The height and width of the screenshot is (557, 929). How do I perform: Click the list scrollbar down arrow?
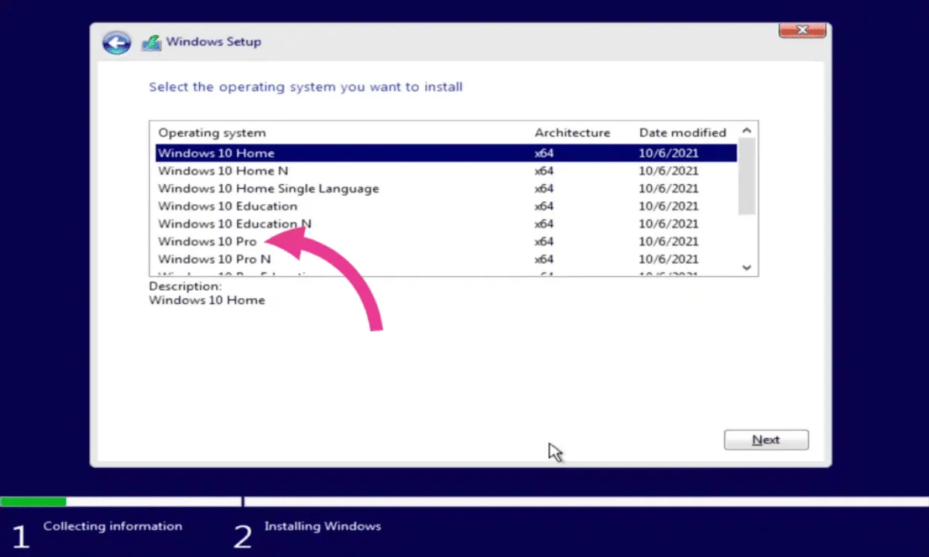(x=747, y=267)
